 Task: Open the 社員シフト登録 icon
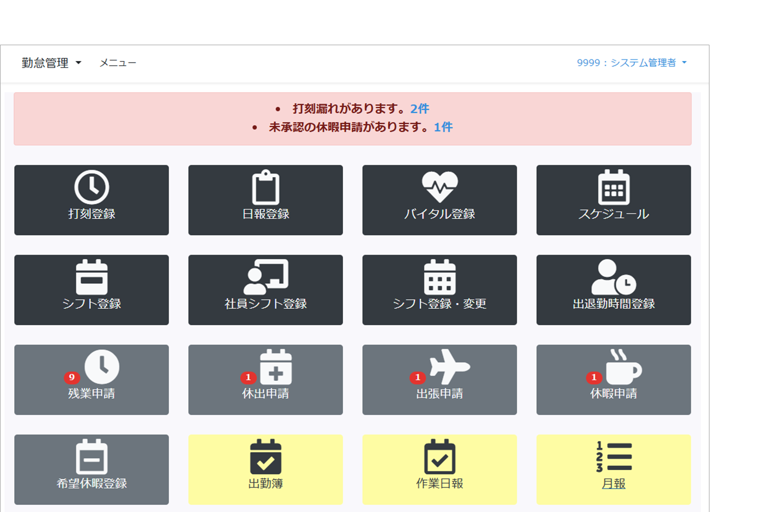(265, 277)
